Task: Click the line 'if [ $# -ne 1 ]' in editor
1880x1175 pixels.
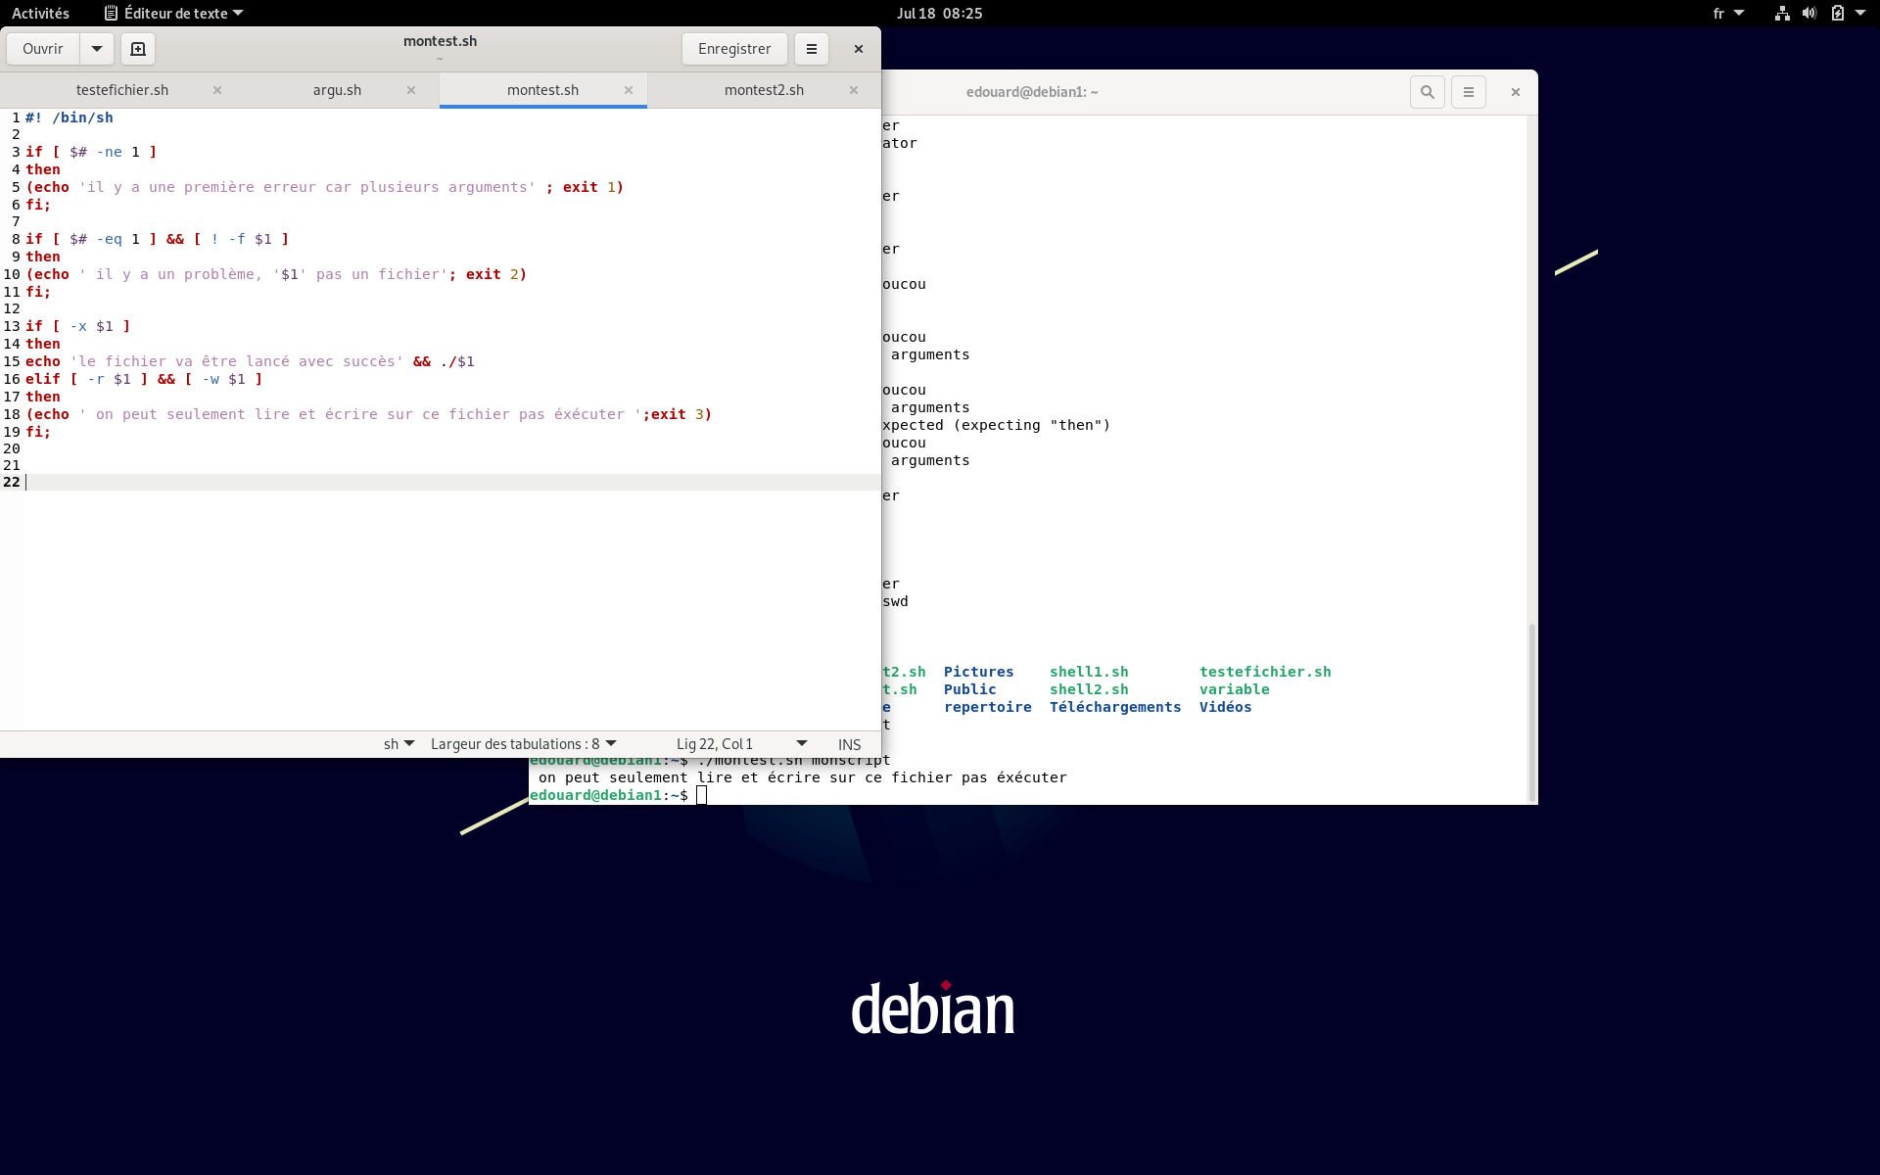Action: [x=91, y=152]
